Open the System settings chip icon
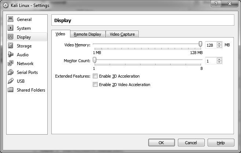This screenshot has height=153, width=241. [10, 28]
